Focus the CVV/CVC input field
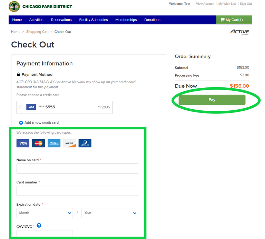The image size is (265, 239). (x=45, y=233)
